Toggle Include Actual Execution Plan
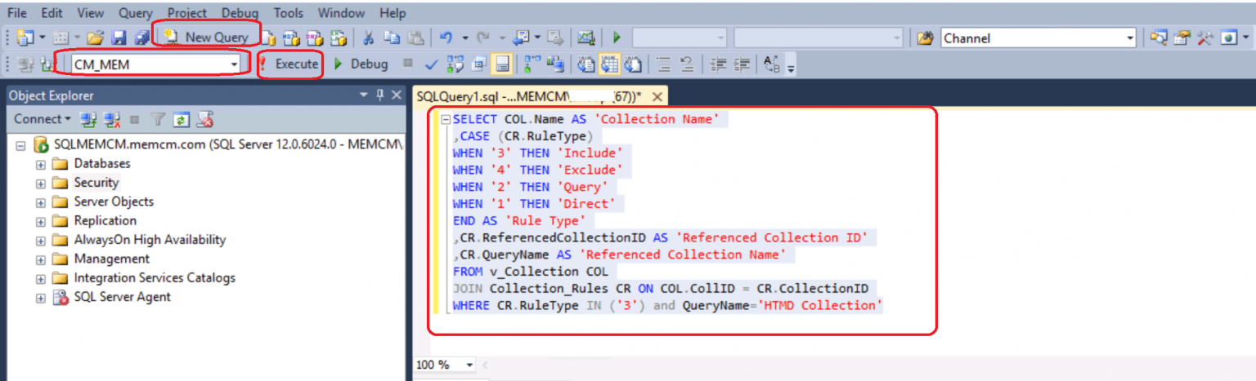Viewport: 1256px width, 381px height. pyautogui.click(x=532, y=64)
